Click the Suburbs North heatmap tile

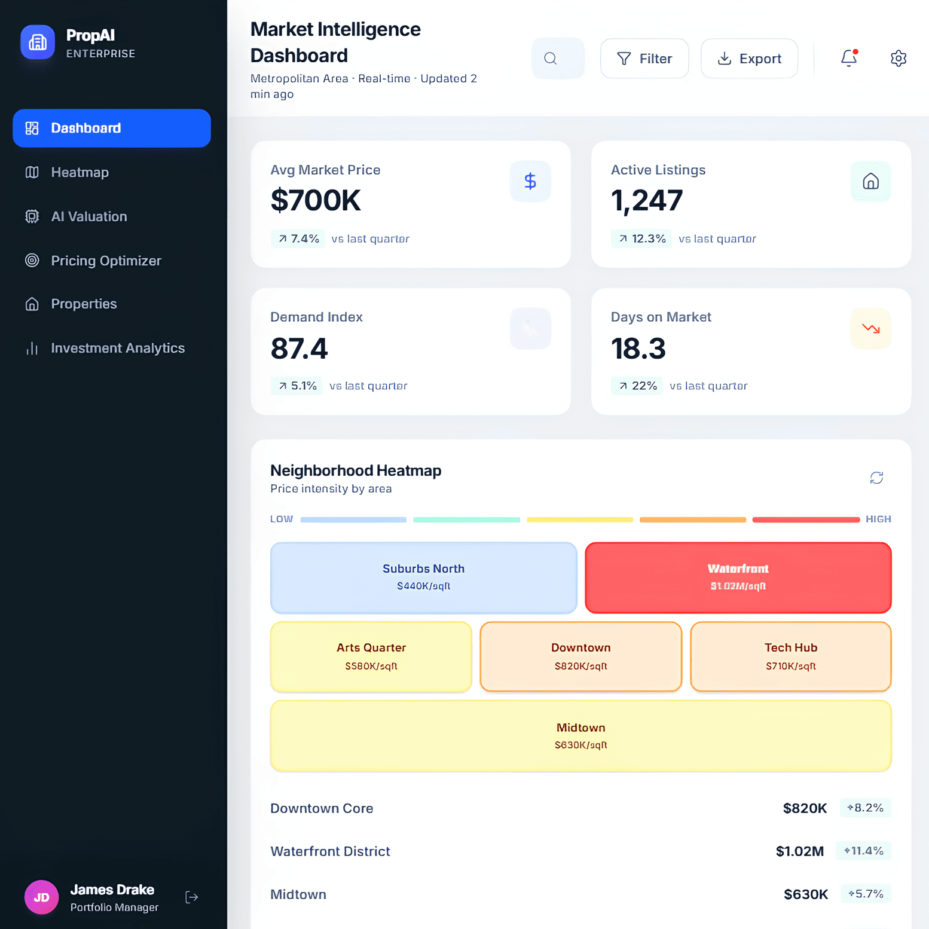pos(423,577)
